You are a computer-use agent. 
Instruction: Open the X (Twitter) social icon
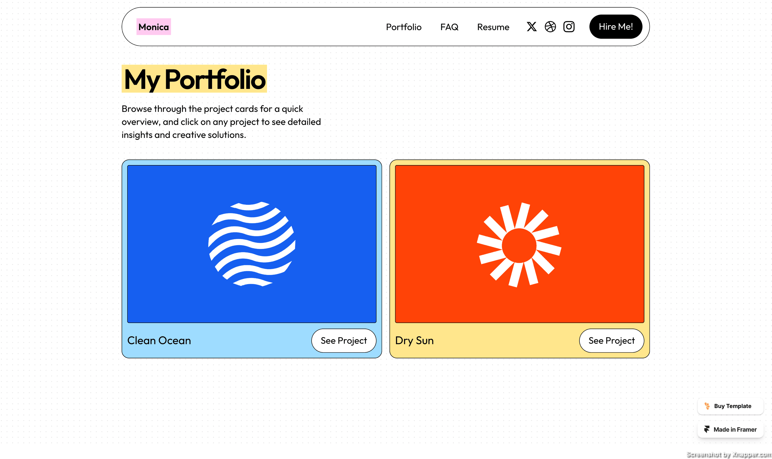[531, 27]
